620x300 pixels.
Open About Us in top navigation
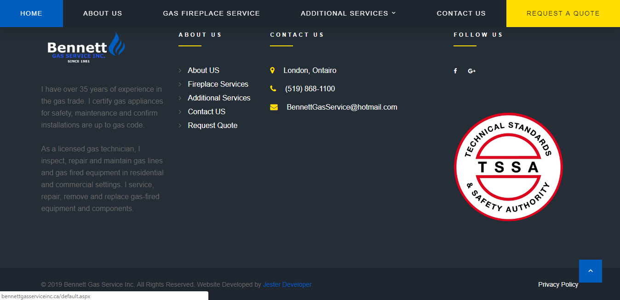[103, 13]
